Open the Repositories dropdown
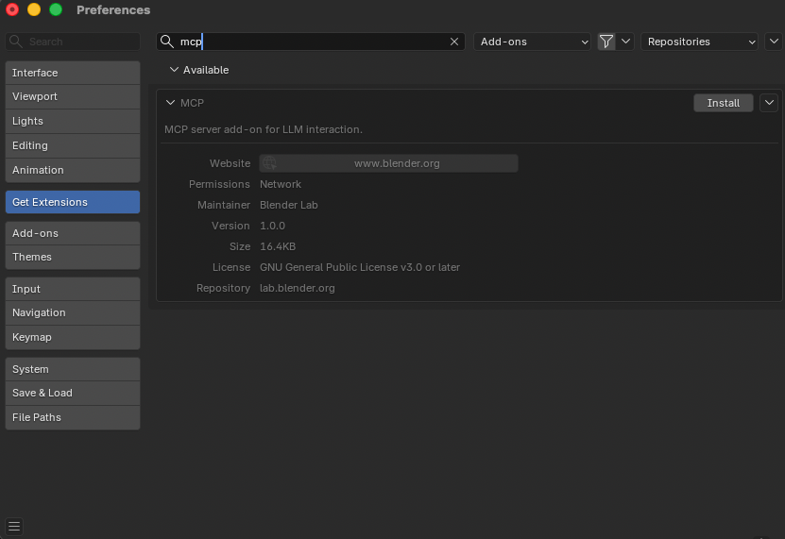The image size is (785, 539). point(699,42)
